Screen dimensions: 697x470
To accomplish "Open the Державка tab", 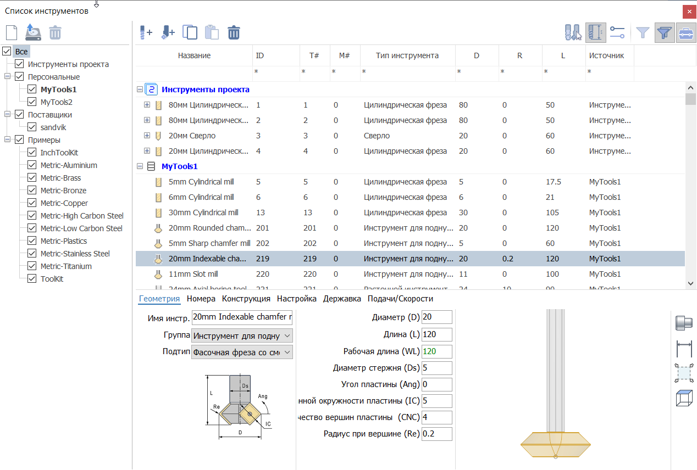I will [342, 299].
